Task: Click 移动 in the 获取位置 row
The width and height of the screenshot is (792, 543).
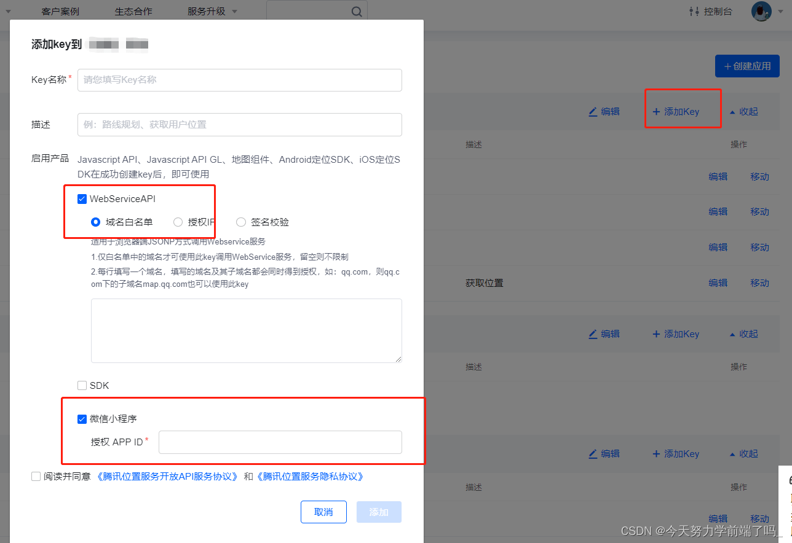Action: pos(759,283)
